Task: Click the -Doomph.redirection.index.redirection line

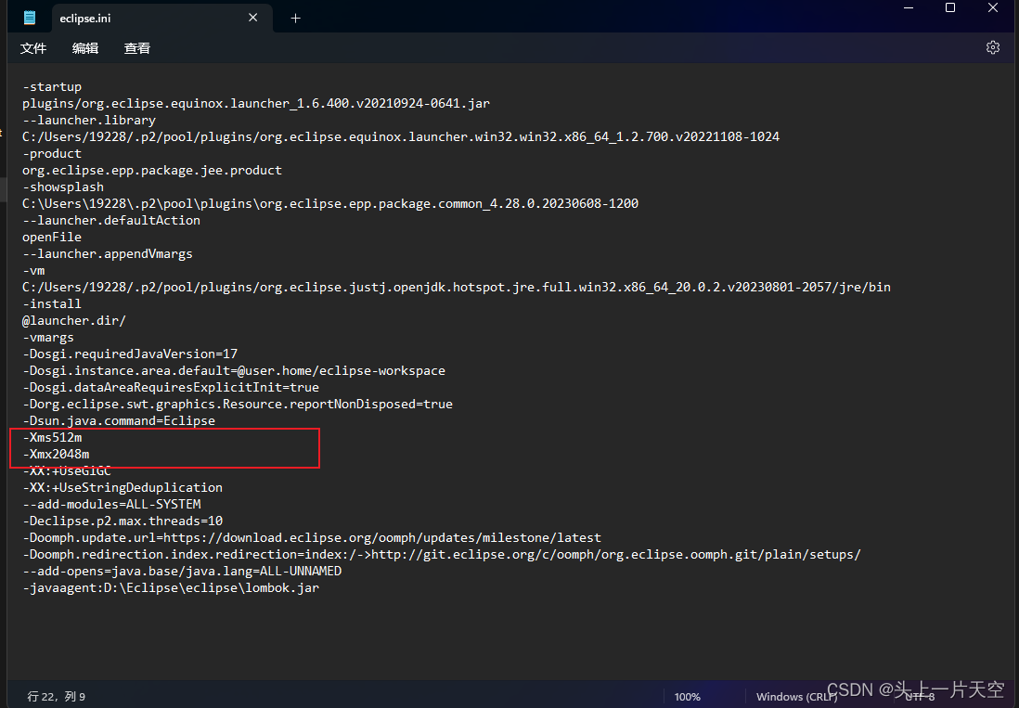Action: pos(442,555)
